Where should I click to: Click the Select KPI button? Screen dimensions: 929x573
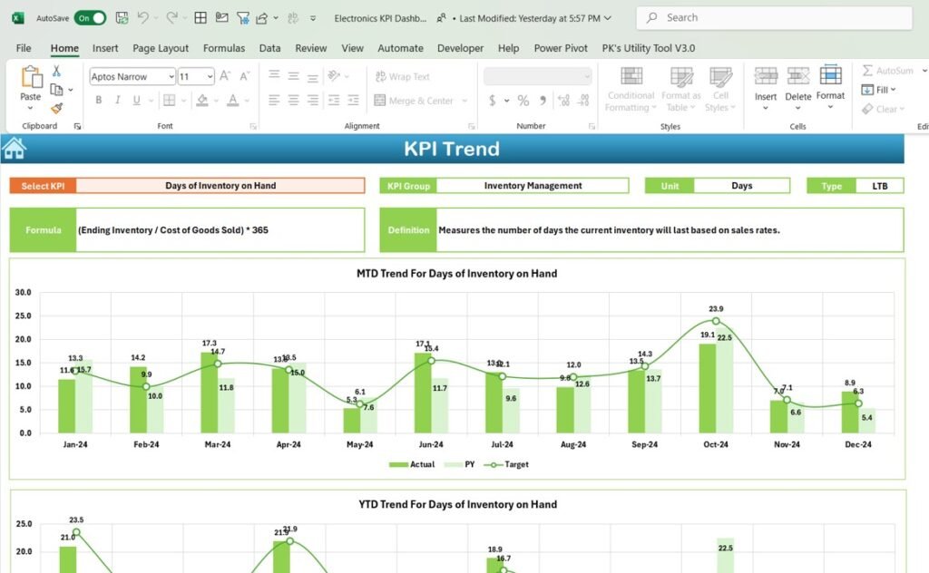42,185
